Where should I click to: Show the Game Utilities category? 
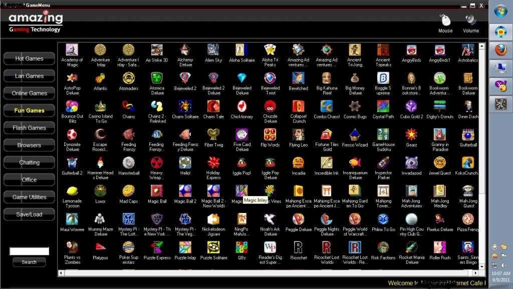tap(29, 197)
